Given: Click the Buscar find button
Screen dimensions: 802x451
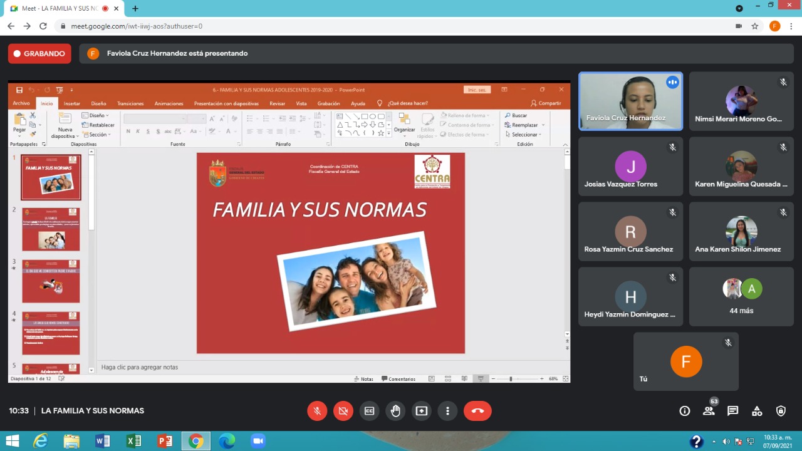Looking at the screenshot, I should tap(516, 115).
